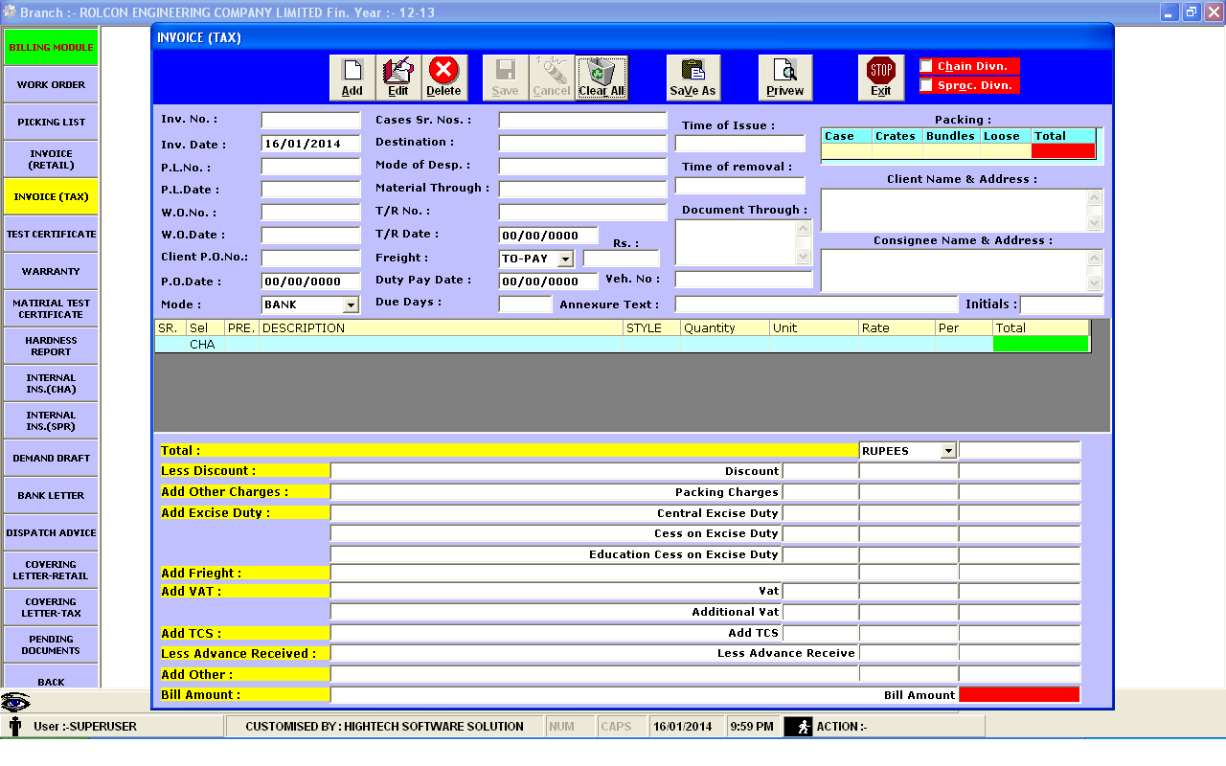Click the DESCRIPTION column header
Viewport: 1226px width, 766px height.
coord(441,327)
